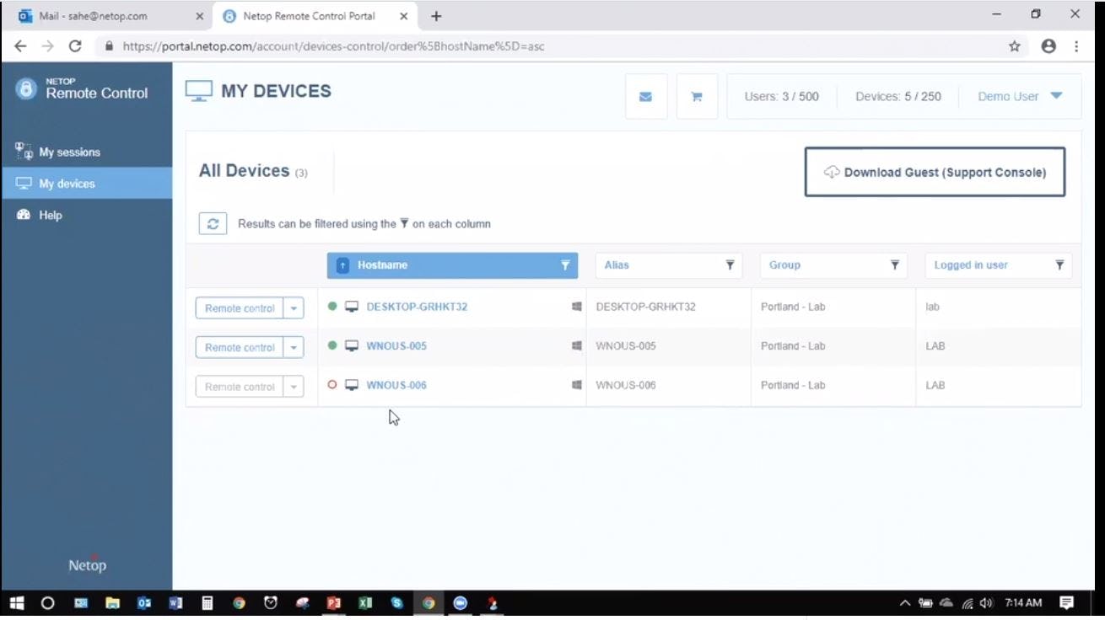Click Portland - Lab group for WNOUS-006
Screen dimensions: 1105x620
(x=793, y=385)
